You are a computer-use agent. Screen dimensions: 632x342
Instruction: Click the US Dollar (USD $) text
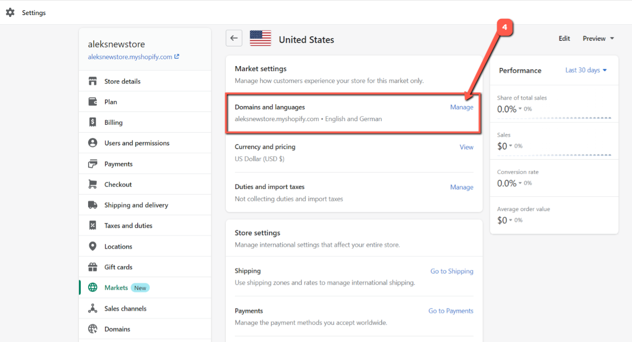(x=260, y=159)
